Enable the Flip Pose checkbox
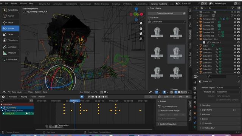This screenshot has width=242, height=136. (x=149, y=17)
